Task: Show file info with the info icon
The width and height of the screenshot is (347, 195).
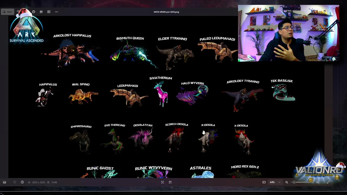Action: point(22,182)
